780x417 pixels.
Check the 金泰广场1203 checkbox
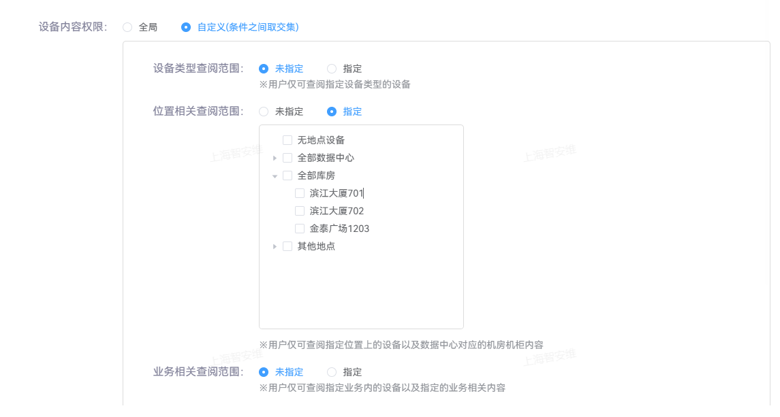click(x=300, y=229)
